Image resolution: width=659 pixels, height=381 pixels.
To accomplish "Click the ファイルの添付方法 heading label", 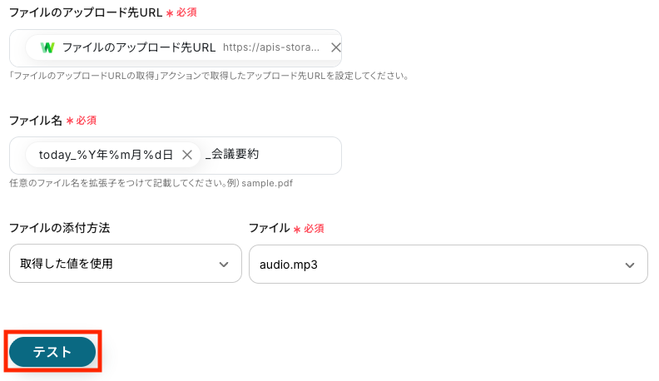I will tap(59, 227).
